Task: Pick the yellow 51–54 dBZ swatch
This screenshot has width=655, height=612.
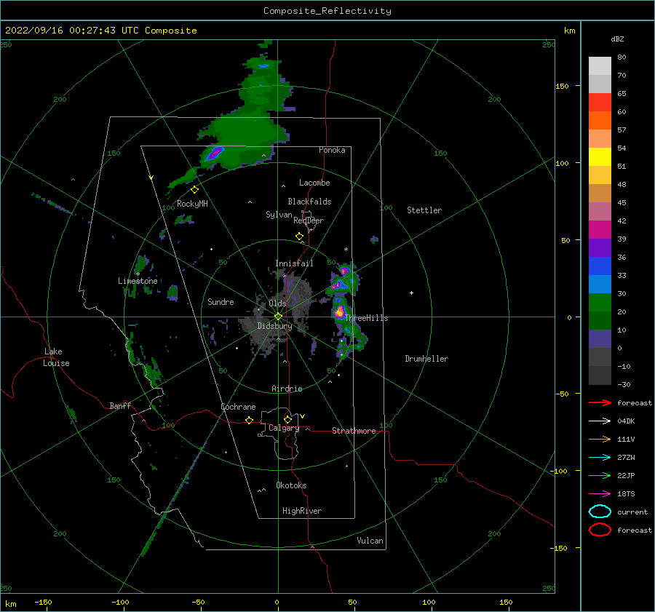Action: [600, 157]
